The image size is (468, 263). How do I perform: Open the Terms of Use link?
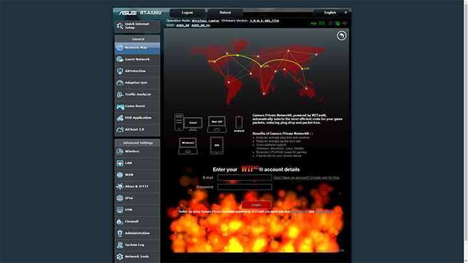(300, 212)
